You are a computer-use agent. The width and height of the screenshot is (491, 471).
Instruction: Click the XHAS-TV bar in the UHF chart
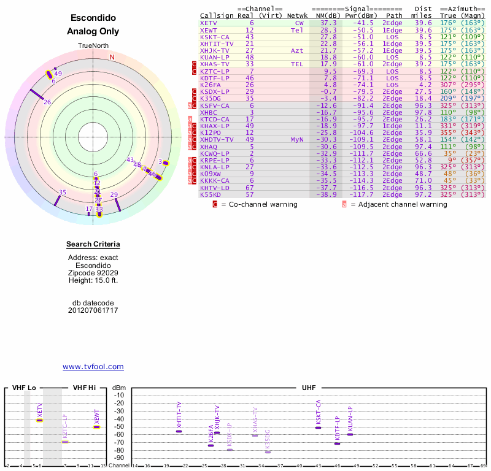(x=255, y=435)
